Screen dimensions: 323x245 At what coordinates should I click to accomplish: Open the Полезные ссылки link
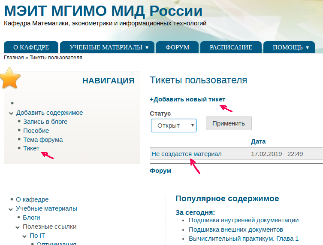(x=50, y=227)
